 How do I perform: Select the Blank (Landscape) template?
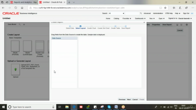click(x=28, y=48)
